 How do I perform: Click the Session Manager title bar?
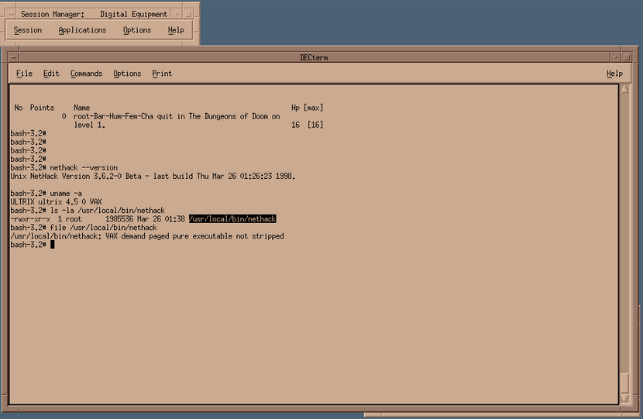pyautogui.click(x=94, y=15)
